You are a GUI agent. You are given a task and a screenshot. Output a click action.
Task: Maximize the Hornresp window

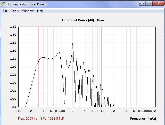149,3
